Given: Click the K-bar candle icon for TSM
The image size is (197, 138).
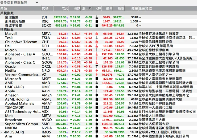Looking at the screenshot, I should [x=97, y=107].
